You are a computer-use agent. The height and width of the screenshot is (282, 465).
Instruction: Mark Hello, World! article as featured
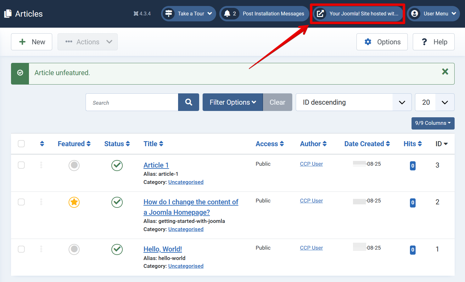pyautogui.click(x=74, y=249)
